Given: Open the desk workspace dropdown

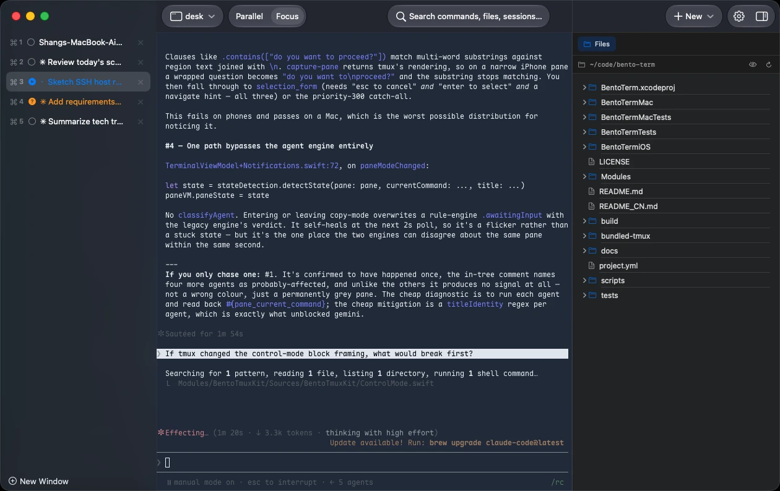Looking at the screenshot, I should [x=193, y=17].
